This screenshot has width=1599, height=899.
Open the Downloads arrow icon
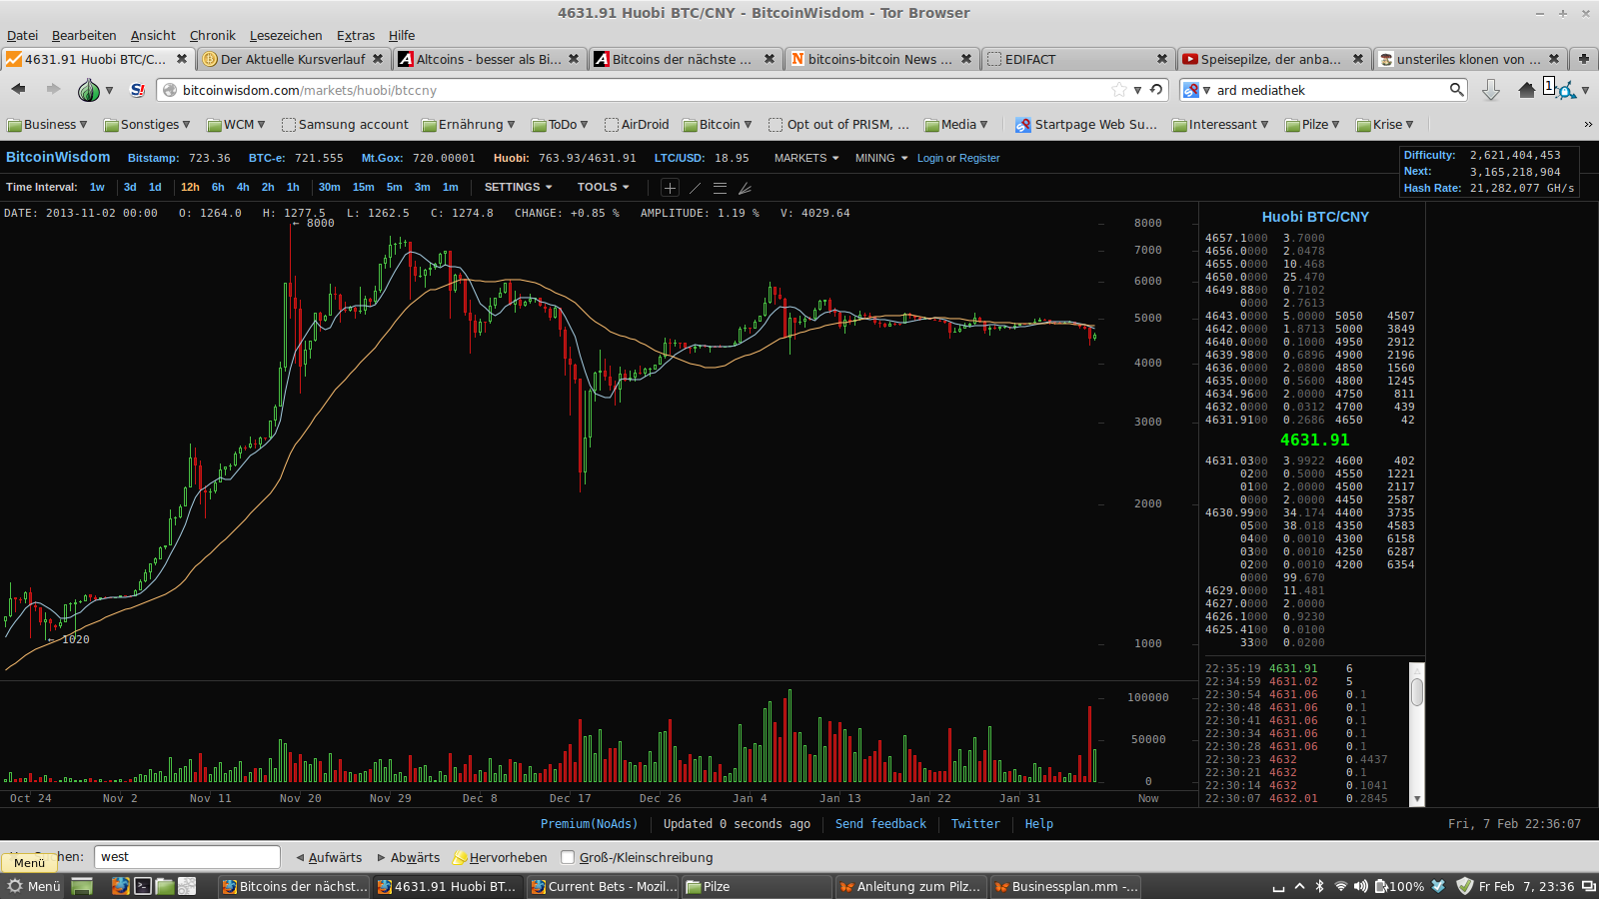pos(1491,90)
